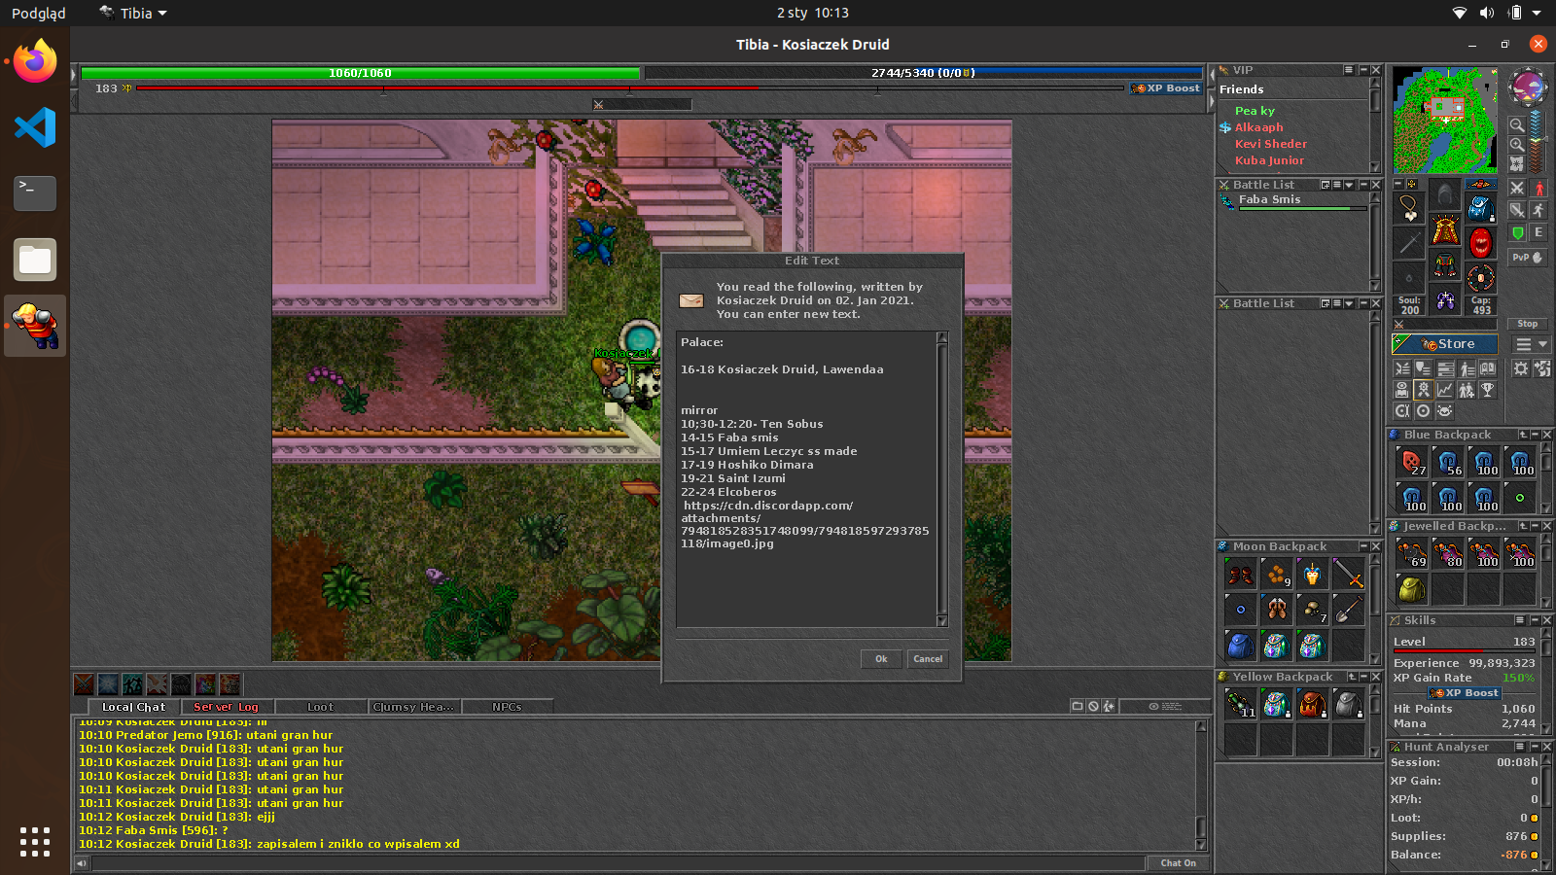Switch to the Loot tab
1556x875 pixels.
(320, 707)
